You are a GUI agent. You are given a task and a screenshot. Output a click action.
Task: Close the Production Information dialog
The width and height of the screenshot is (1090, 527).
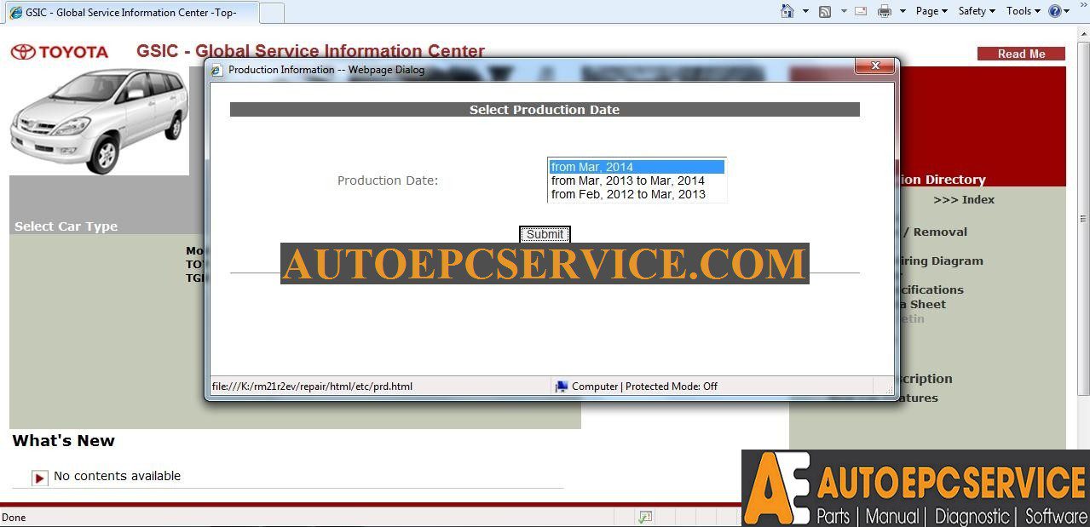874,66
